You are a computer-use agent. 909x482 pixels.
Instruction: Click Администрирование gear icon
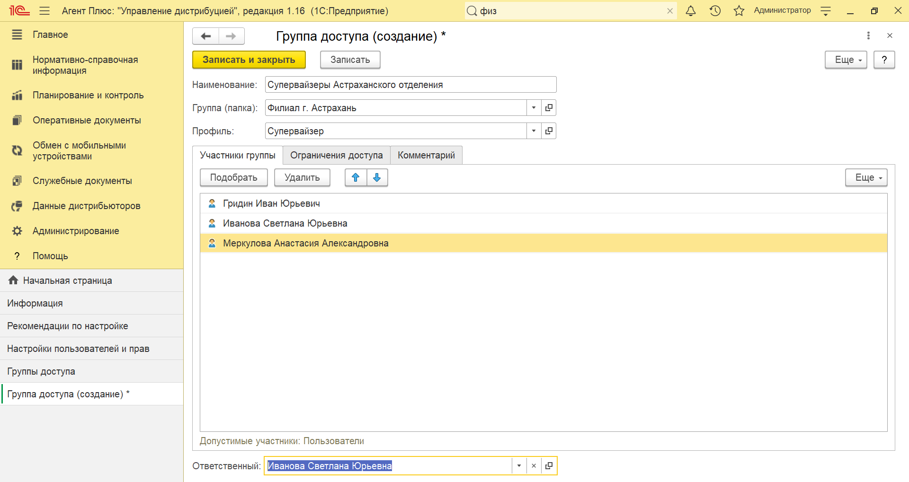coord(17,231)
